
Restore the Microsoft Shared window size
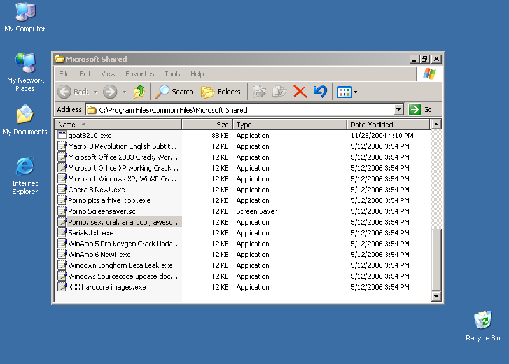tap(424, 59)
